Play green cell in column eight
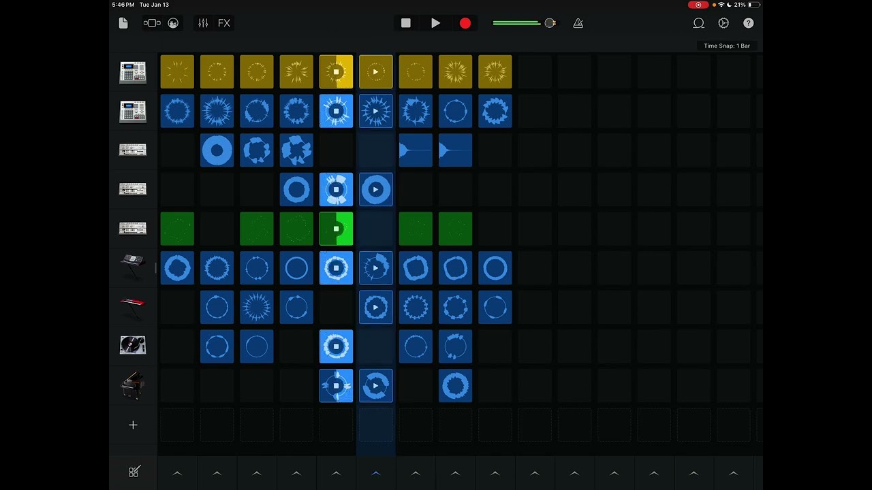Viewport: 872px width, 490px height. pos(456,229)
